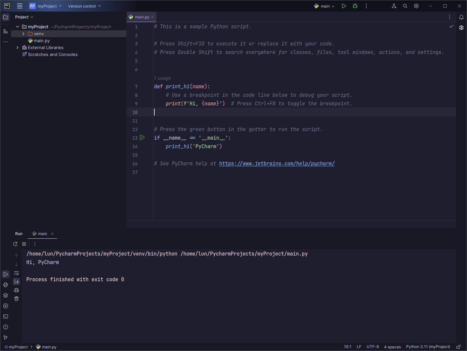Collapse myProject tree node
Viewport: 467px width, 351px height.
pos(17,27)
